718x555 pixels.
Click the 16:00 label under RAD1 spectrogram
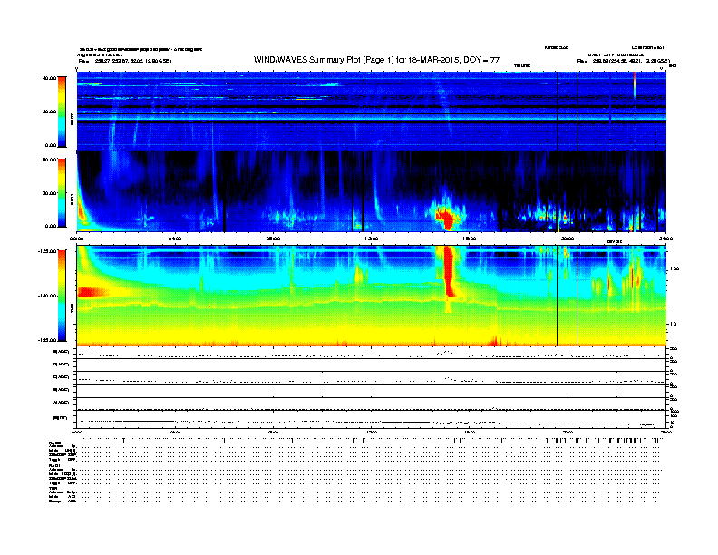click(470, 239)
